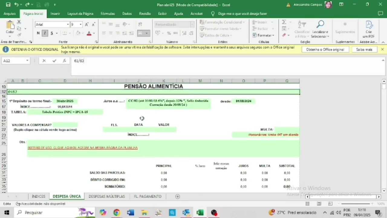Click the Chrome icon in the taskbar
The width and height of the screenshot is (387, 218).
[117, 213]
